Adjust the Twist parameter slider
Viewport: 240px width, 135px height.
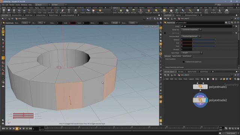click(x=215, y=46)
